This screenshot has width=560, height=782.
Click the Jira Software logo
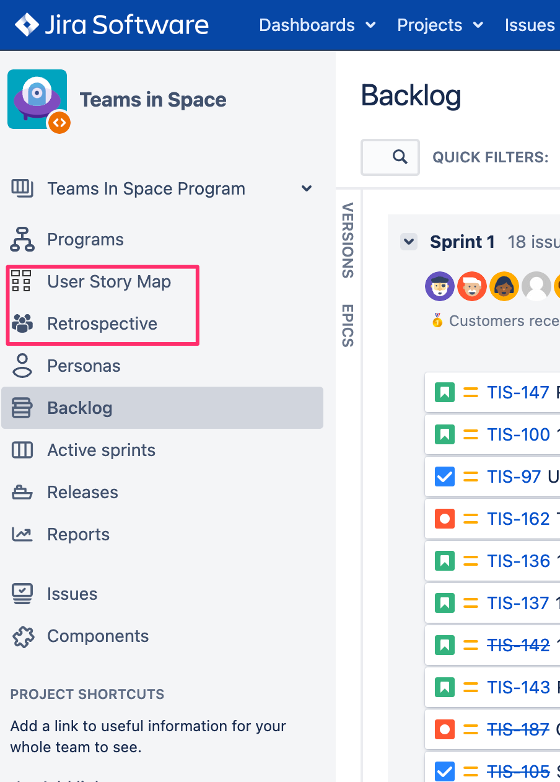[x=112, y=25]
